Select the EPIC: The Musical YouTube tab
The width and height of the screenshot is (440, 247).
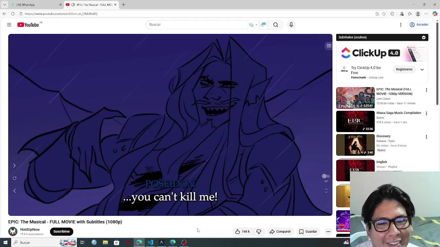click(x=92, y=5)
